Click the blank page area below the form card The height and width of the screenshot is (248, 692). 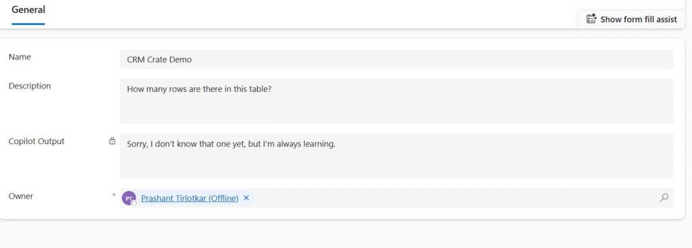click(x=346, y=234)
